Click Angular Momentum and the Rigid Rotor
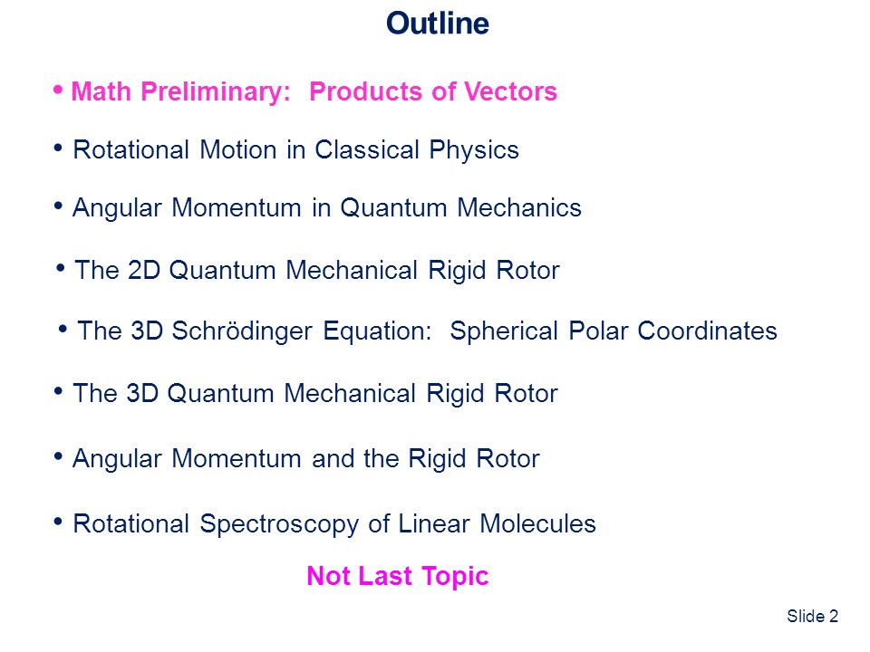The image size is (870, 652). 305,459
